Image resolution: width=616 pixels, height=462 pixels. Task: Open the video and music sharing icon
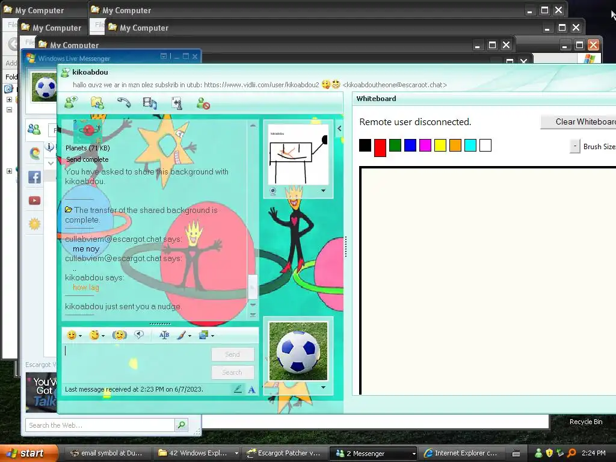[150, 103]
